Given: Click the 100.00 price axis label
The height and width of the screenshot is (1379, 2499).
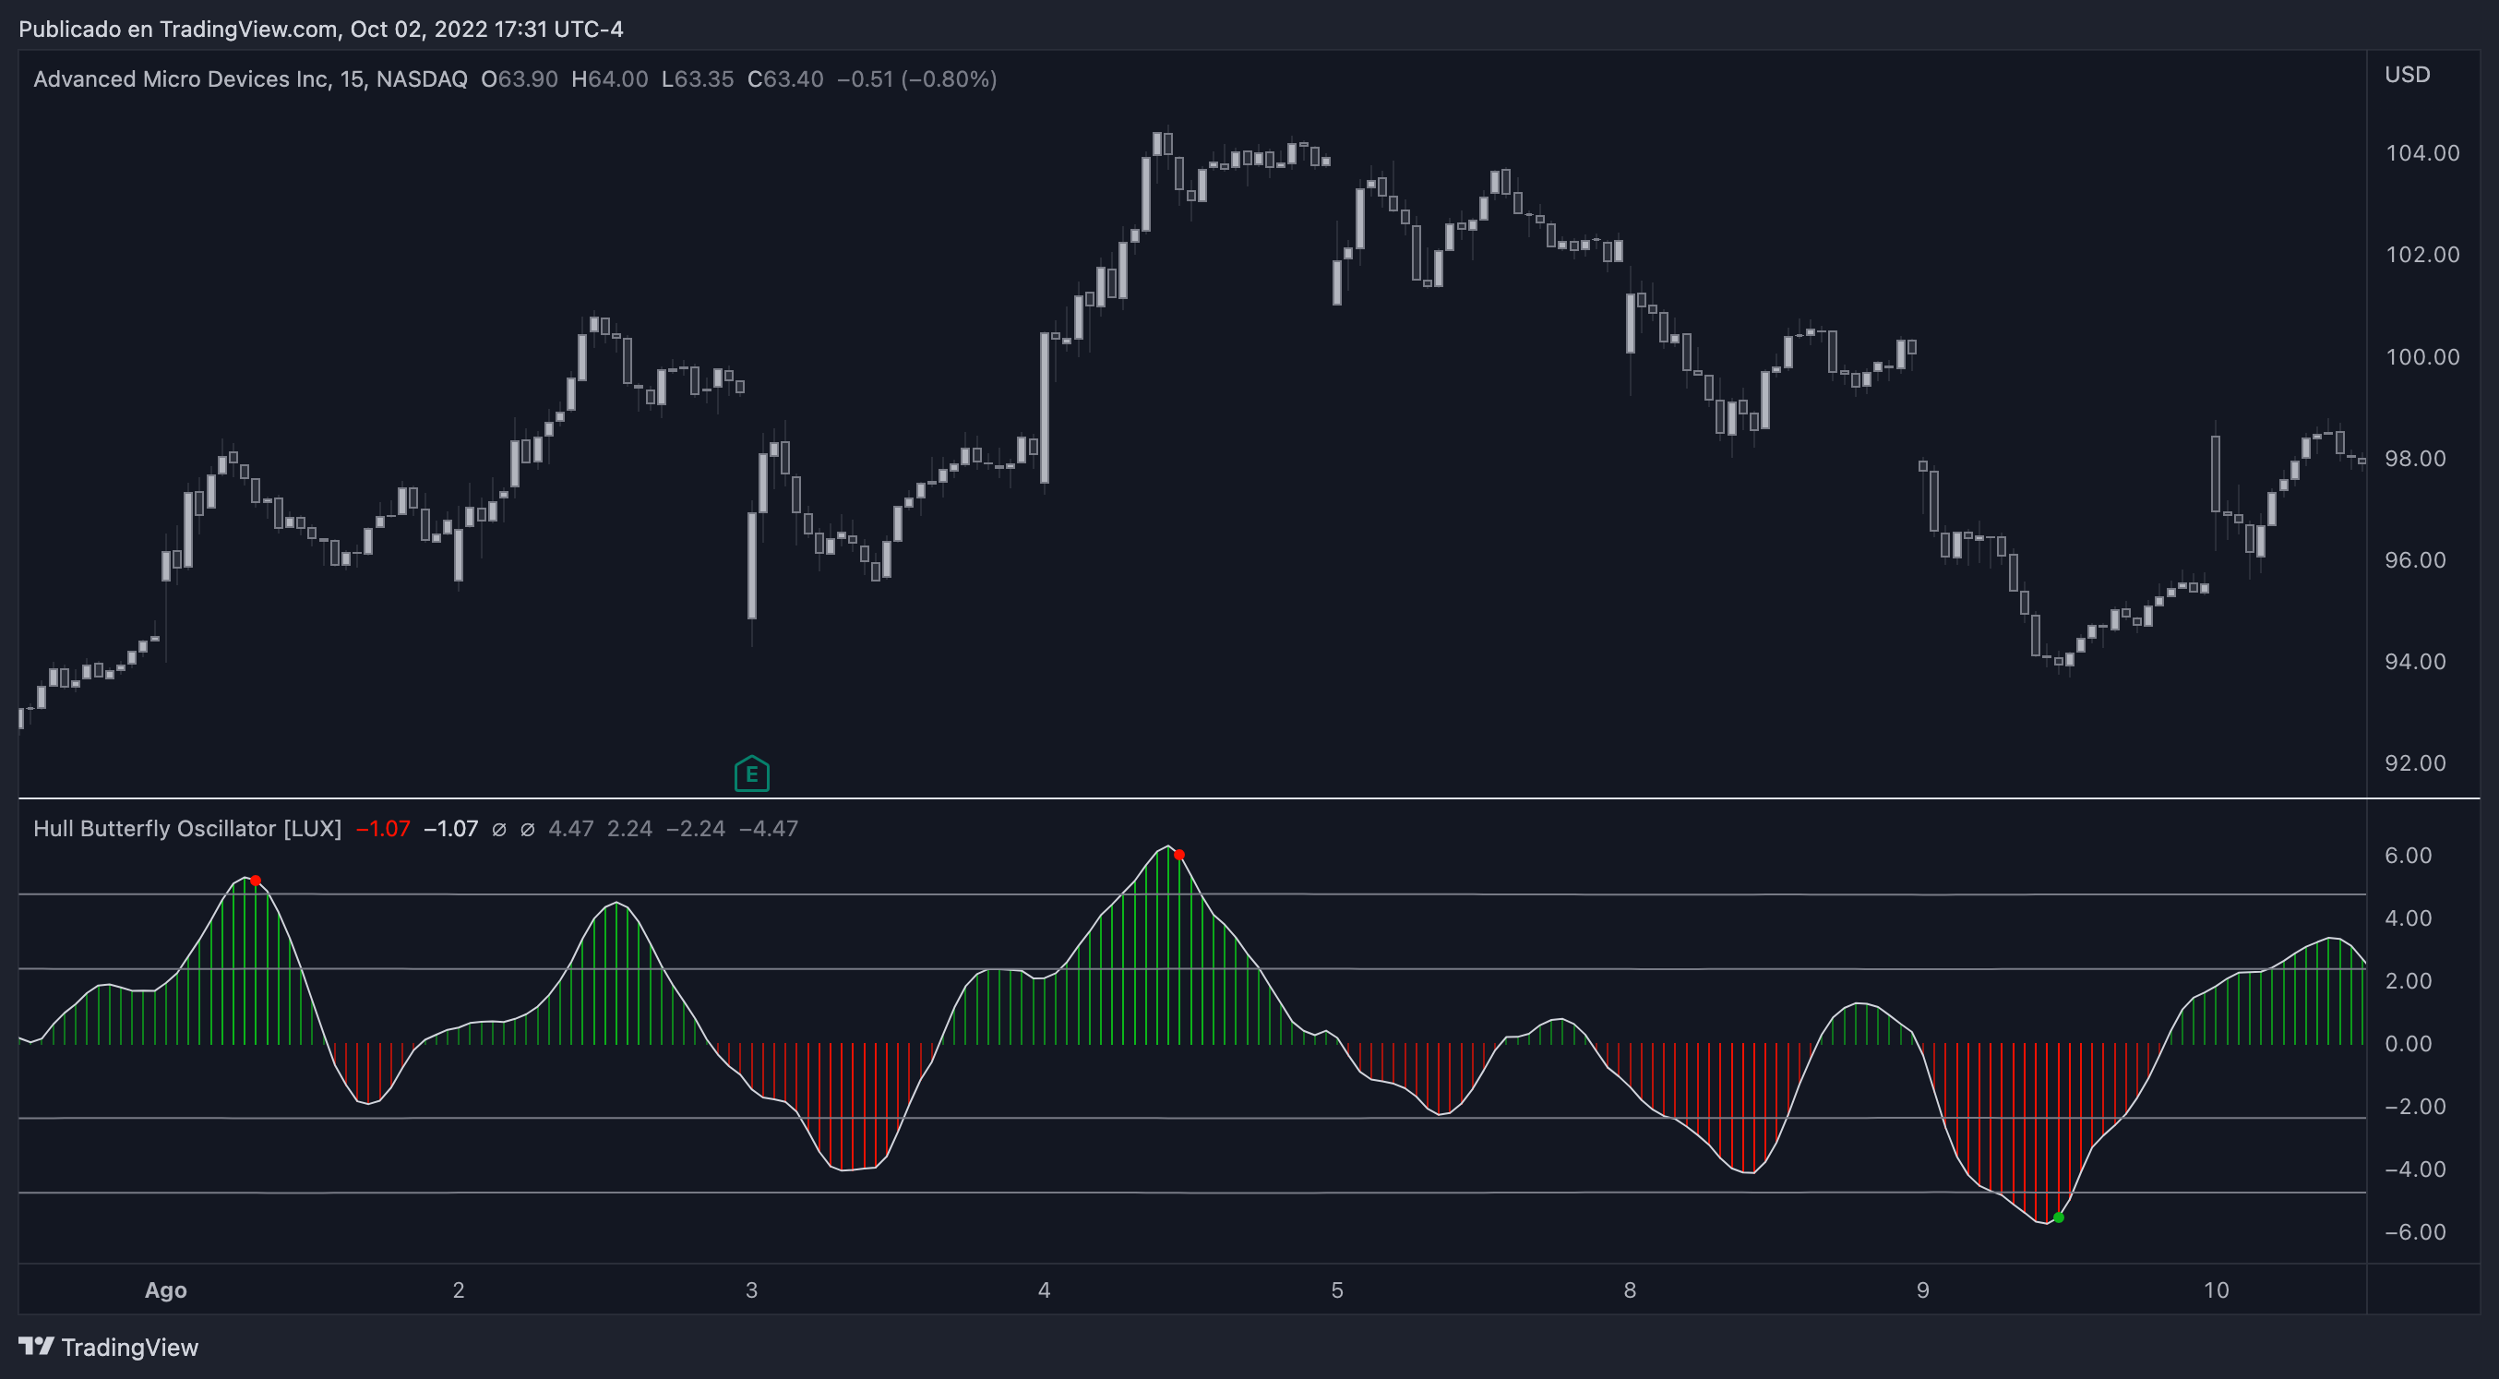Looking at the screenshot, I should tap(2422, 357).
